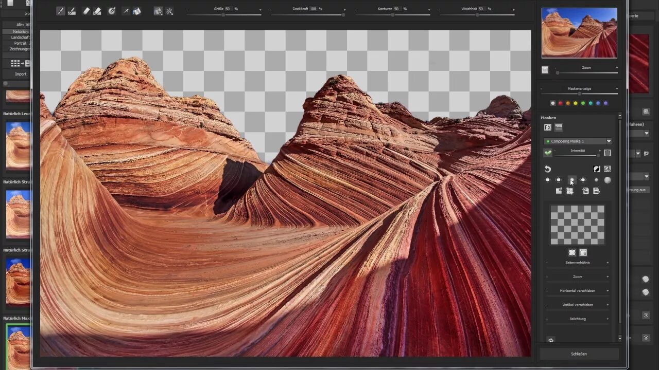Select the yellow mask display color
This screenshot has height=370, width=659.
[576, 103]
